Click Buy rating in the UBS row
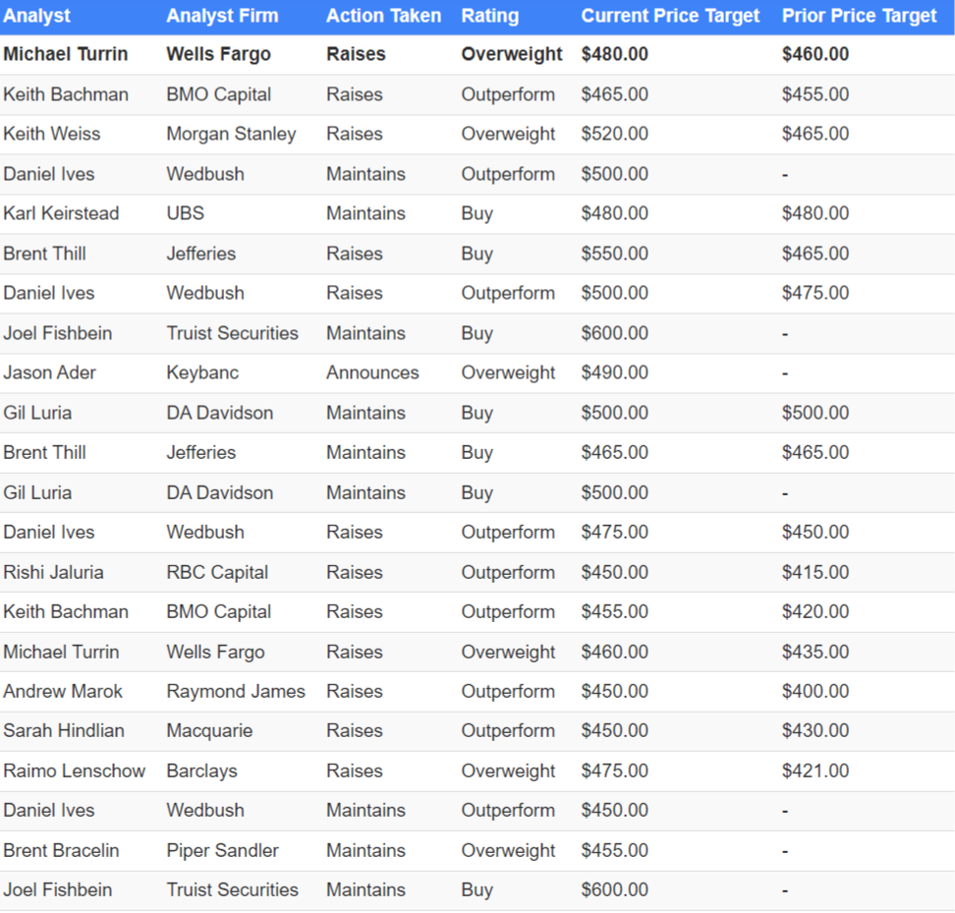 pyautogui.click(x=477, y=214)
